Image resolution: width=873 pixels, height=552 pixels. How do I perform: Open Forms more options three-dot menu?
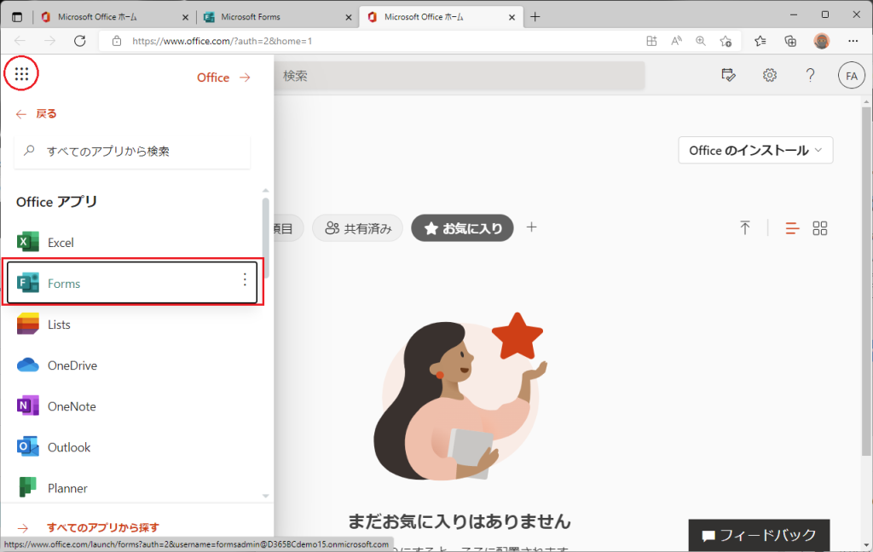pos(245,280)
